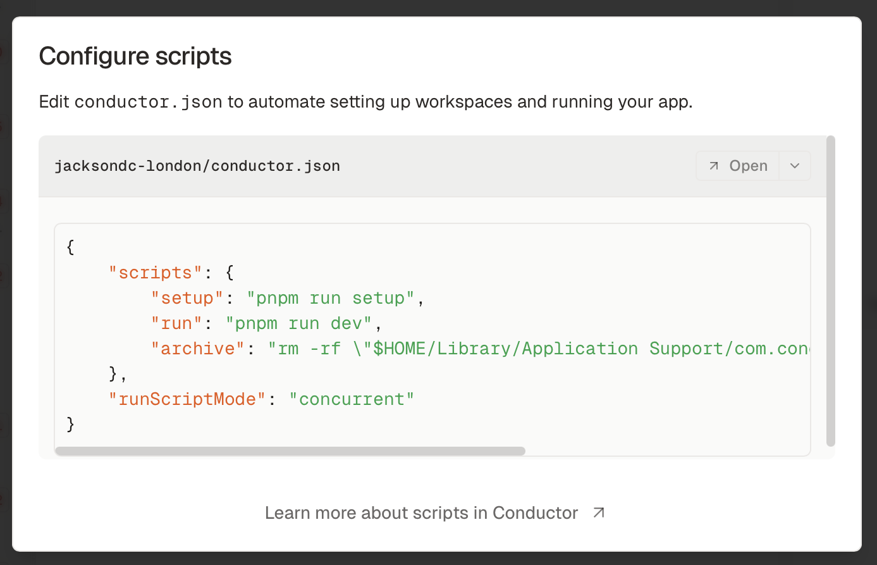Expand the dropdown chevron beside Open
The height and width of the screenshot is (565, 877).
coord(795,166)
